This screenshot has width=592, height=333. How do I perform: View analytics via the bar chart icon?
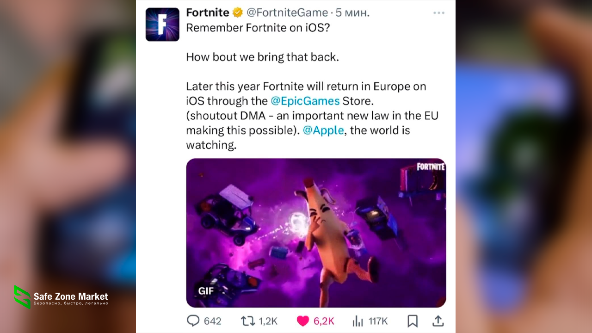(358, 321)
